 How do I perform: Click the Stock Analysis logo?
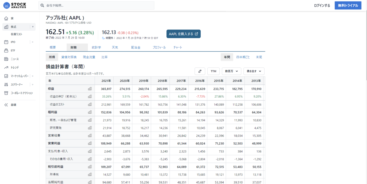tap(15, 6)
